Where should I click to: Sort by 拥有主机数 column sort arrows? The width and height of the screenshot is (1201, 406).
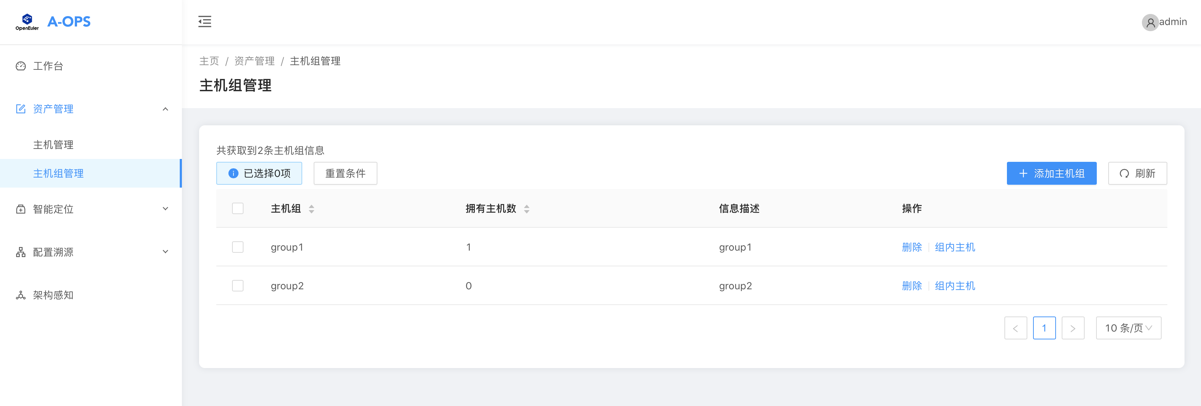click(x=526, y=209)
